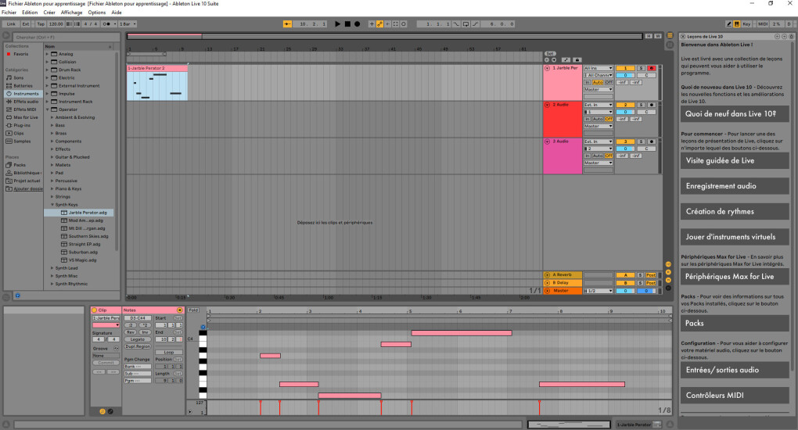Toggle the metronome button
This screenshot has height=430, width=798.
pos(108,24)
